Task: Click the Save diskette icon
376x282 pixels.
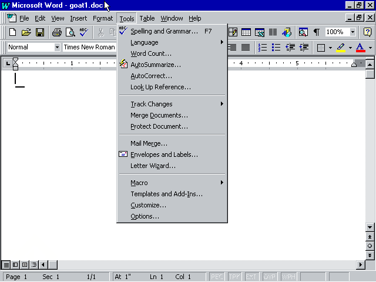Action: [x=40, y=32]
